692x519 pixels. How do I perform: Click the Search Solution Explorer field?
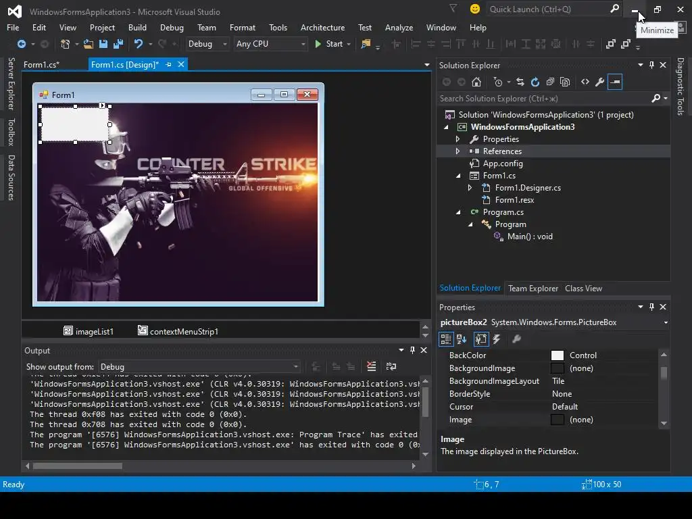pyautogui.click(x=544, y=99)
